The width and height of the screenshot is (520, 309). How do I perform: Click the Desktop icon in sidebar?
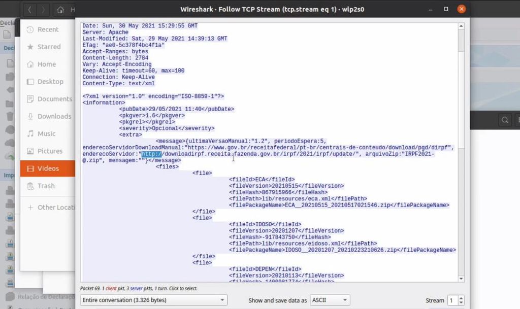pos(30,82)
